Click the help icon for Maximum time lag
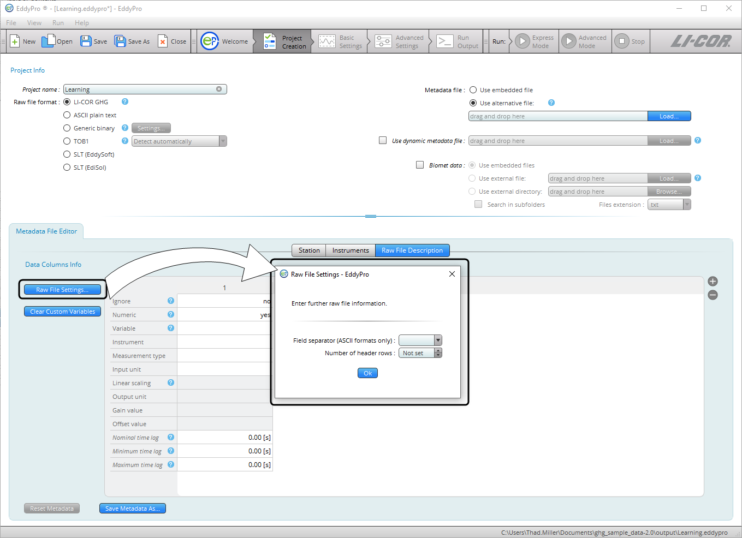 [171, 464]
